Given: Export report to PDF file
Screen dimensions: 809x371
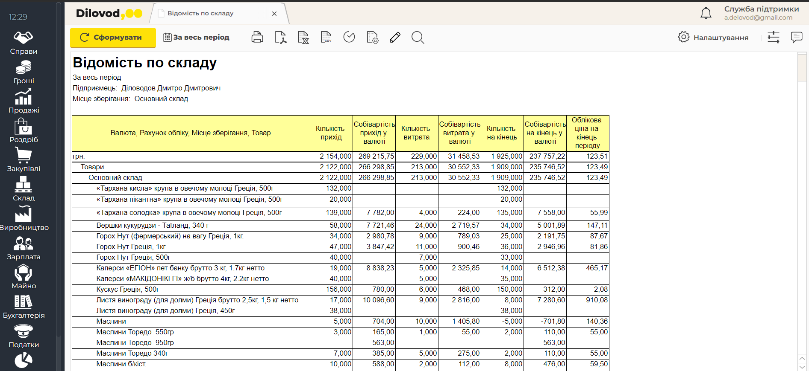Looking at the screenshot, I should click(280, 38).
